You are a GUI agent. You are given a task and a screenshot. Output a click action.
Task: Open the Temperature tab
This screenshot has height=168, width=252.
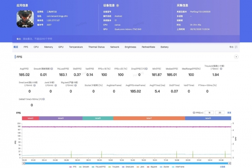tap(76, 47)
